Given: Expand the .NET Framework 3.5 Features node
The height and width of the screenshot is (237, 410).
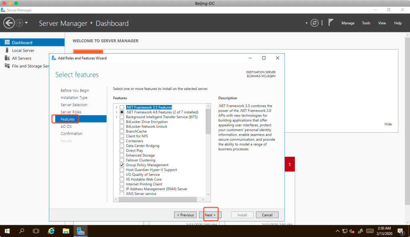Looking at the screenshot, I should 117,107.
